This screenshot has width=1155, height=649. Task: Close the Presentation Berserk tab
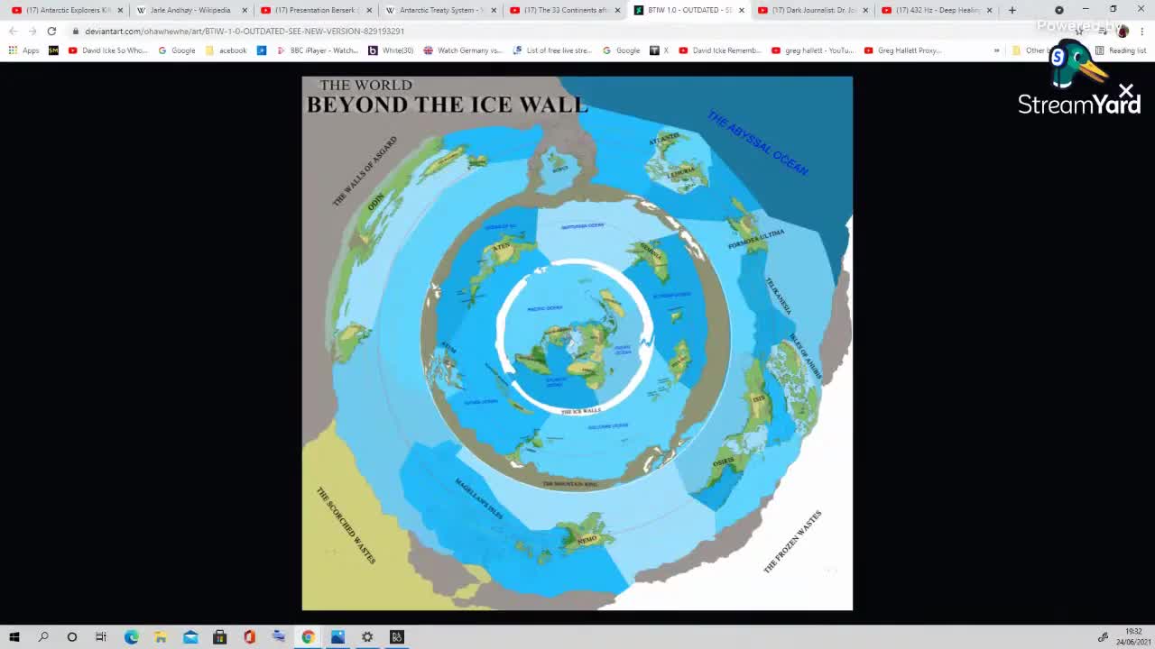(x=369, y=10)
